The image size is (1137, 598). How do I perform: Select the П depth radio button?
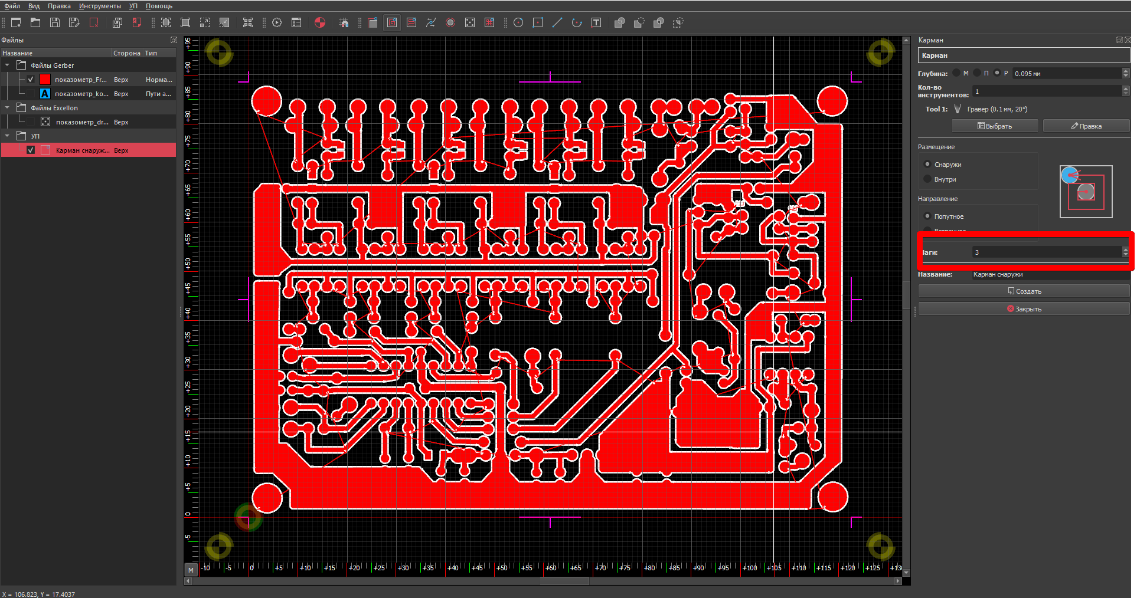977,73
